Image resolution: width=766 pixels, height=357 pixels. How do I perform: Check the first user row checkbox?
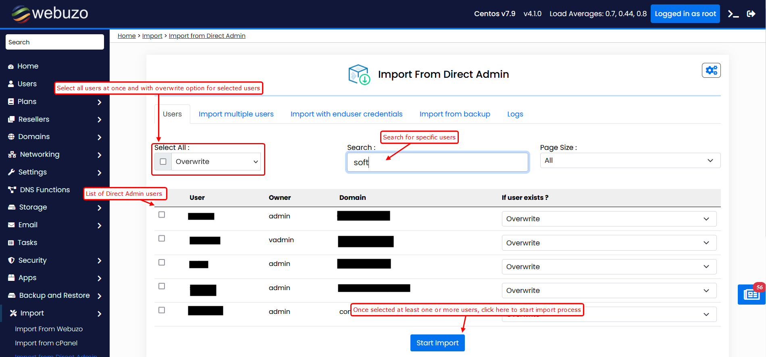(162, 215)
